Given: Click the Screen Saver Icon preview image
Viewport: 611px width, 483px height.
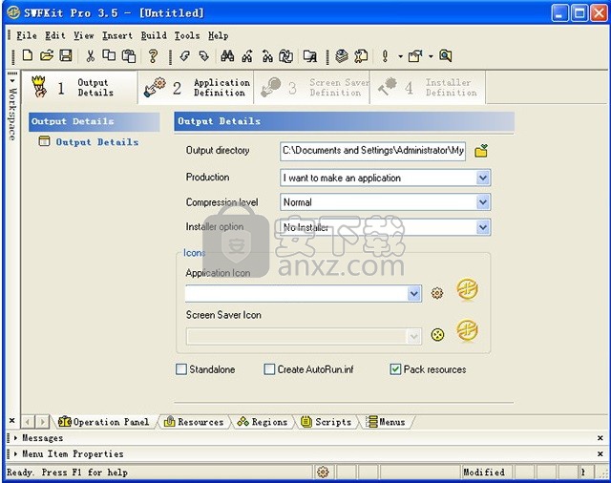Looking at the screenshot, I should (467, 331).
